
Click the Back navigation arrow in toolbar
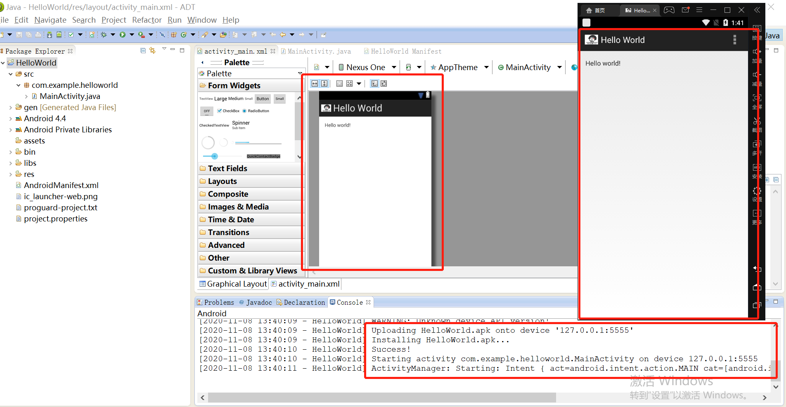pyautogui.click(x=283, y=35)
